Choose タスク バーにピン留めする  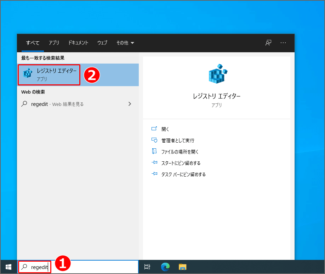[183, 174]
